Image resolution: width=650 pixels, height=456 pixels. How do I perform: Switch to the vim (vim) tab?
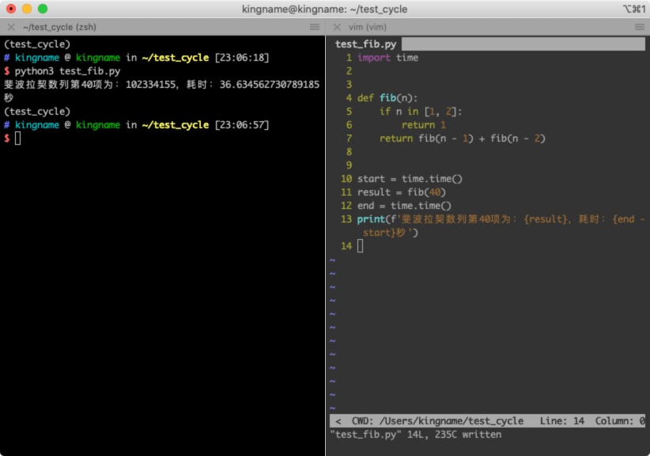pos(367,28)
